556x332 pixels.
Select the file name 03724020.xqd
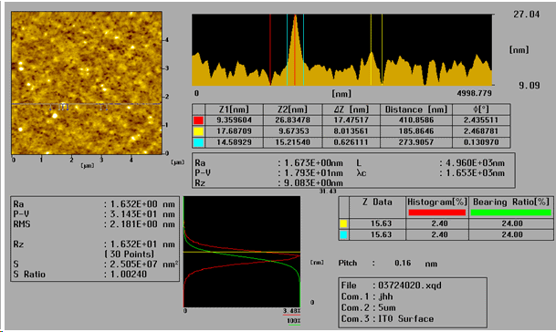click(x=410, y=285)
